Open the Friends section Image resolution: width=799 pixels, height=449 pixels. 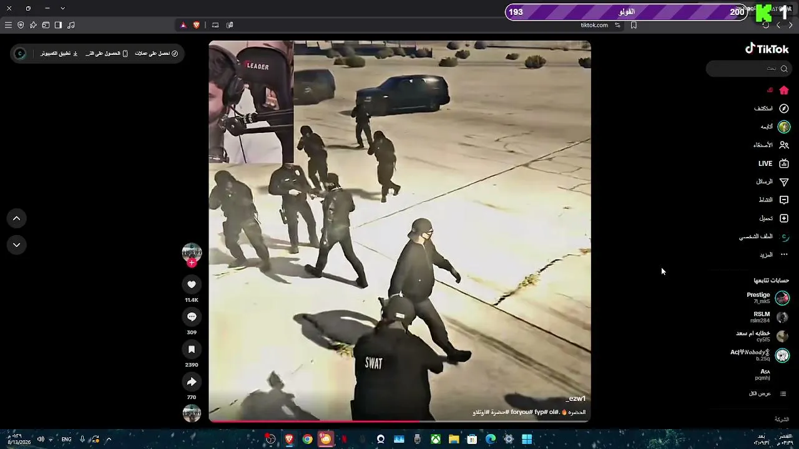(771, 145)
